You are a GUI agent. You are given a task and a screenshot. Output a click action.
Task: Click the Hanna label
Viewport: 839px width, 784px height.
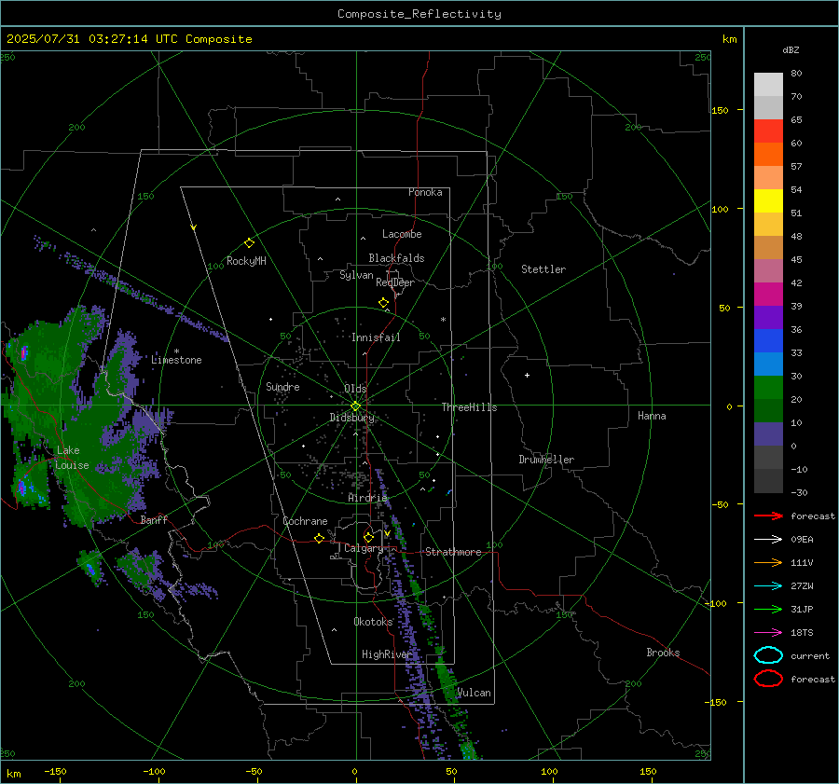652,416
